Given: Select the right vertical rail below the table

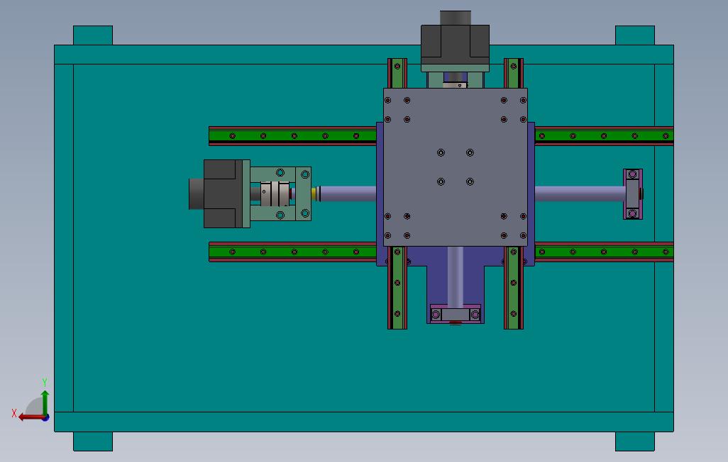Looking at the screenshot, I should click(514, 288).
